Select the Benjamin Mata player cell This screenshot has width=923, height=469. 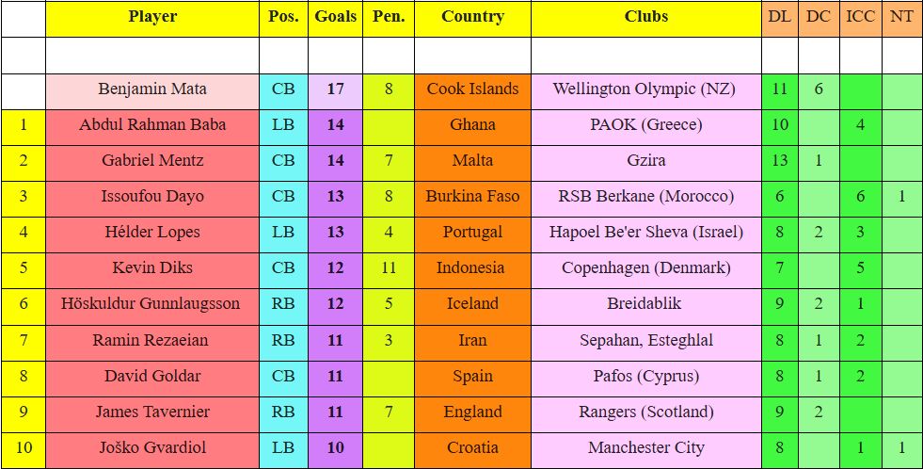(152, 89)
